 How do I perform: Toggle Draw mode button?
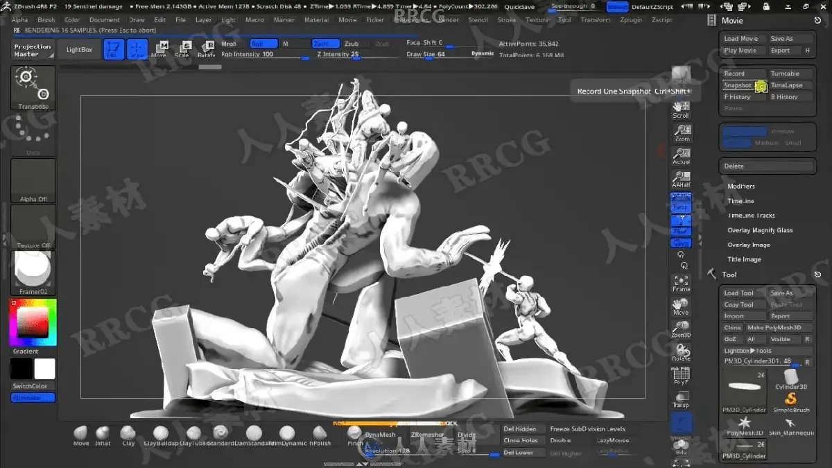pos(137,49)
